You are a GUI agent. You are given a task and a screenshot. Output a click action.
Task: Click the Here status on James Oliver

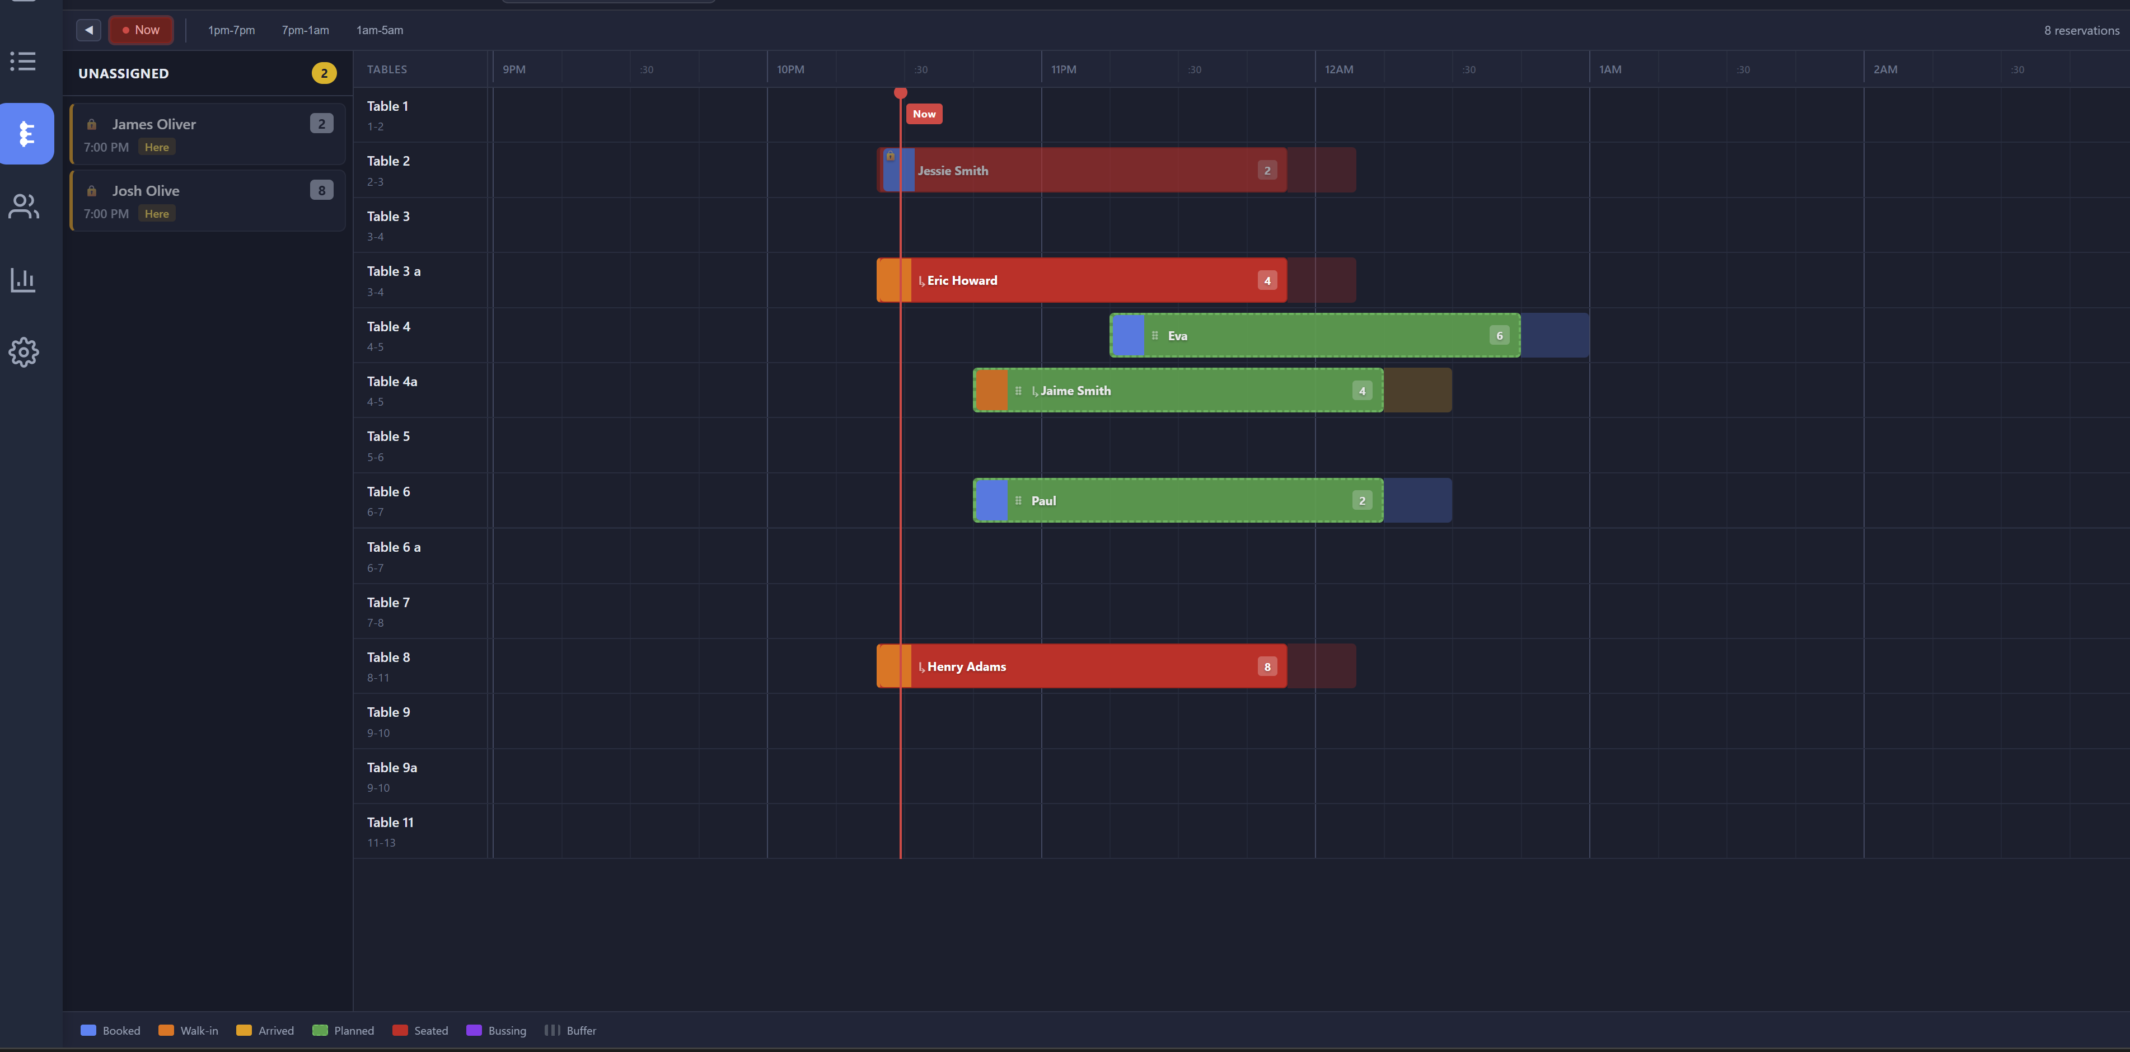(x=156, y=147)
